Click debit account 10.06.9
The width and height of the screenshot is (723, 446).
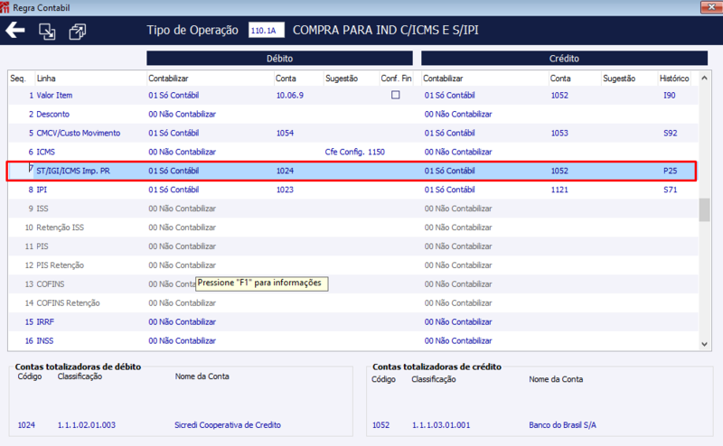pos(289,96)
